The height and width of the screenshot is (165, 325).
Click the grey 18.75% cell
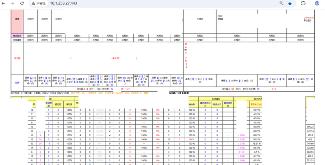tap(100, 110)
